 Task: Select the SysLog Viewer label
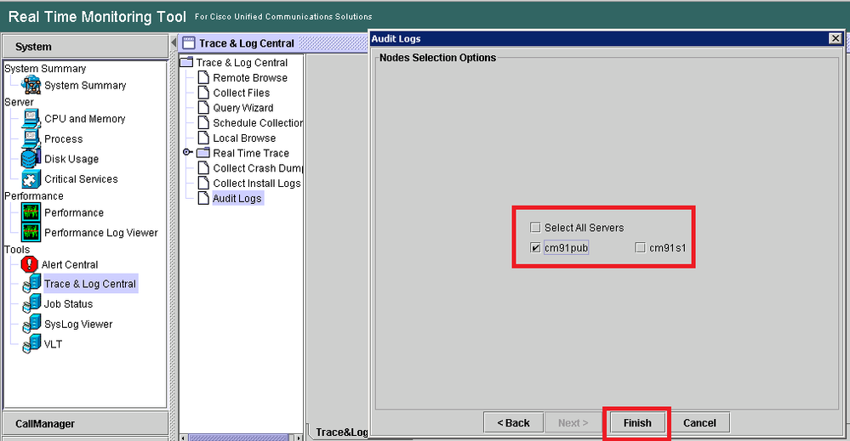78,324
